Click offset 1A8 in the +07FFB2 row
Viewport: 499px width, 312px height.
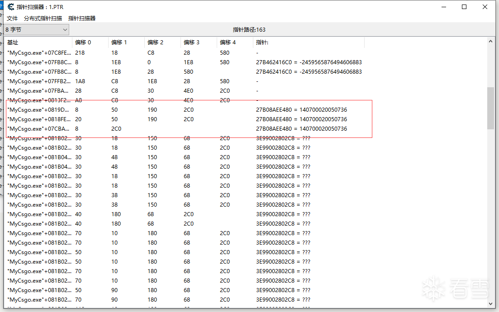[80, 81]
